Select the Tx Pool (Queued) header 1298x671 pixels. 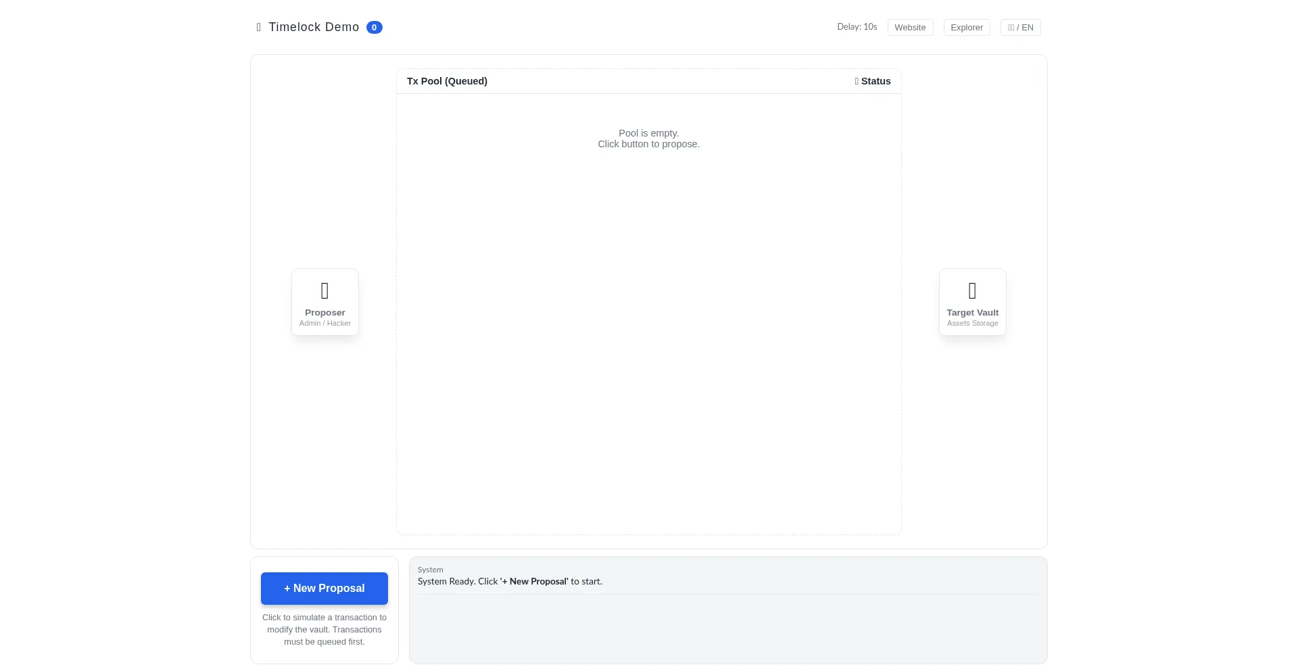[447, 81]
